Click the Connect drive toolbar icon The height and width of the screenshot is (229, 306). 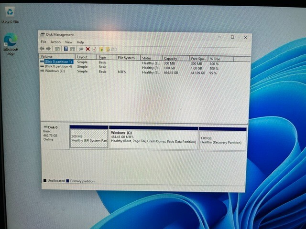tap(81, 49)
